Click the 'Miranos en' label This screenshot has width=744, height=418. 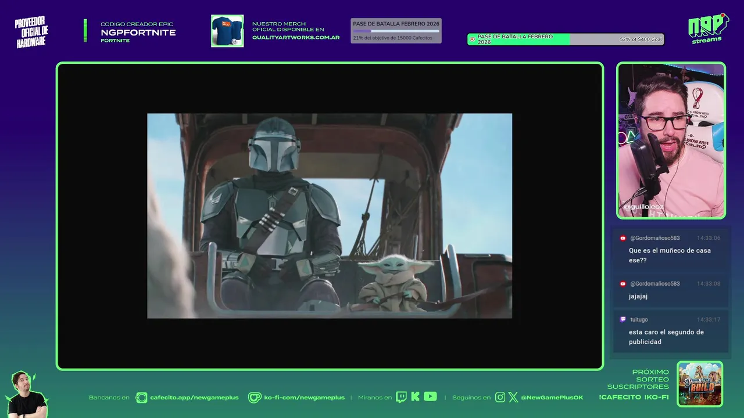click(375, 398)
